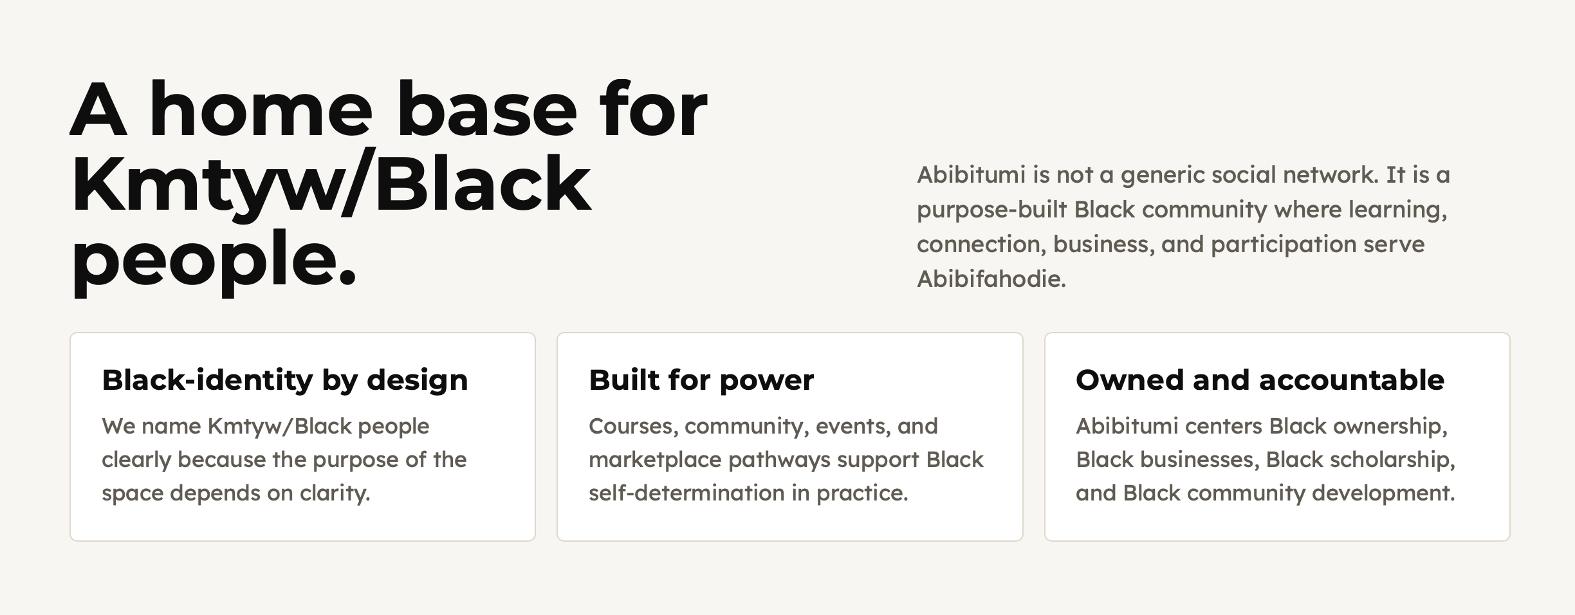Click the text 'We name Kmtyw/Black people'
Screen dimensions: 1575x615
click(x=265, y=426)
